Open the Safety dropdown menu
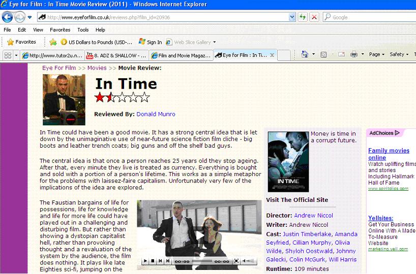The width and height of the screenshot is (416, 274). coord(399,54)
